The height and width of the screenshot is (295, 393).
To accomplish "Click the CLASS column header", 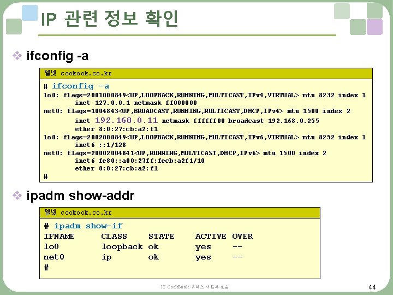I will click(114, 237).
